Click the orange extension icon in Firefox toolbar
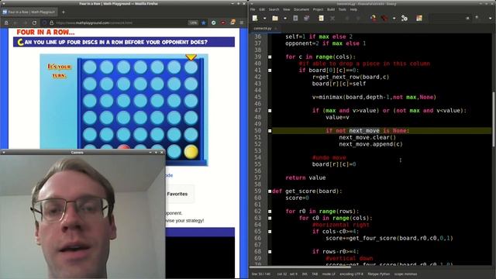This screenshot has height=279, width=496. (x=232, y=22)
